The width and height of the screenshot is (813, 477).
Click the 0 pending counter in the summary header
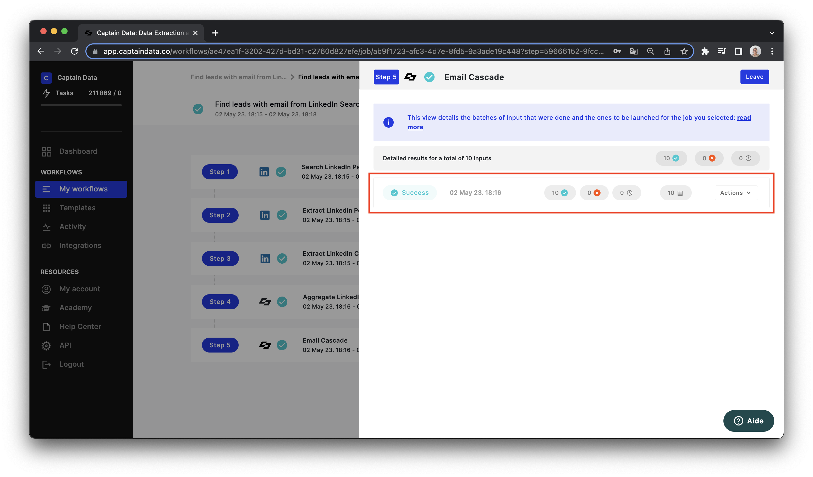click(x=745, y=158)
